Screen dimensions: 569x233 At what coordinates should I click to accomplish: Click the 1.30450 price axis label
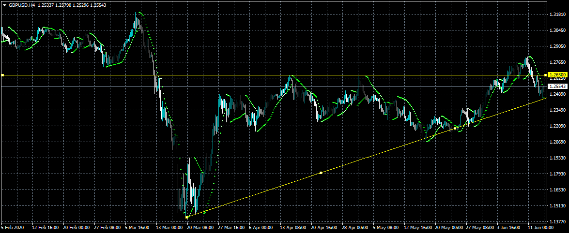point(558,30)
